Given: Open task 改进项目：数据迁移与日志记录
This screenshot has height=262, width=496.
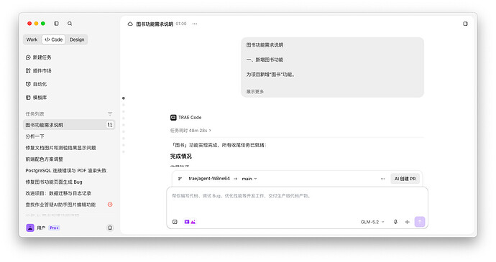Looking at the screenshot, I should [x=69, y=193].
